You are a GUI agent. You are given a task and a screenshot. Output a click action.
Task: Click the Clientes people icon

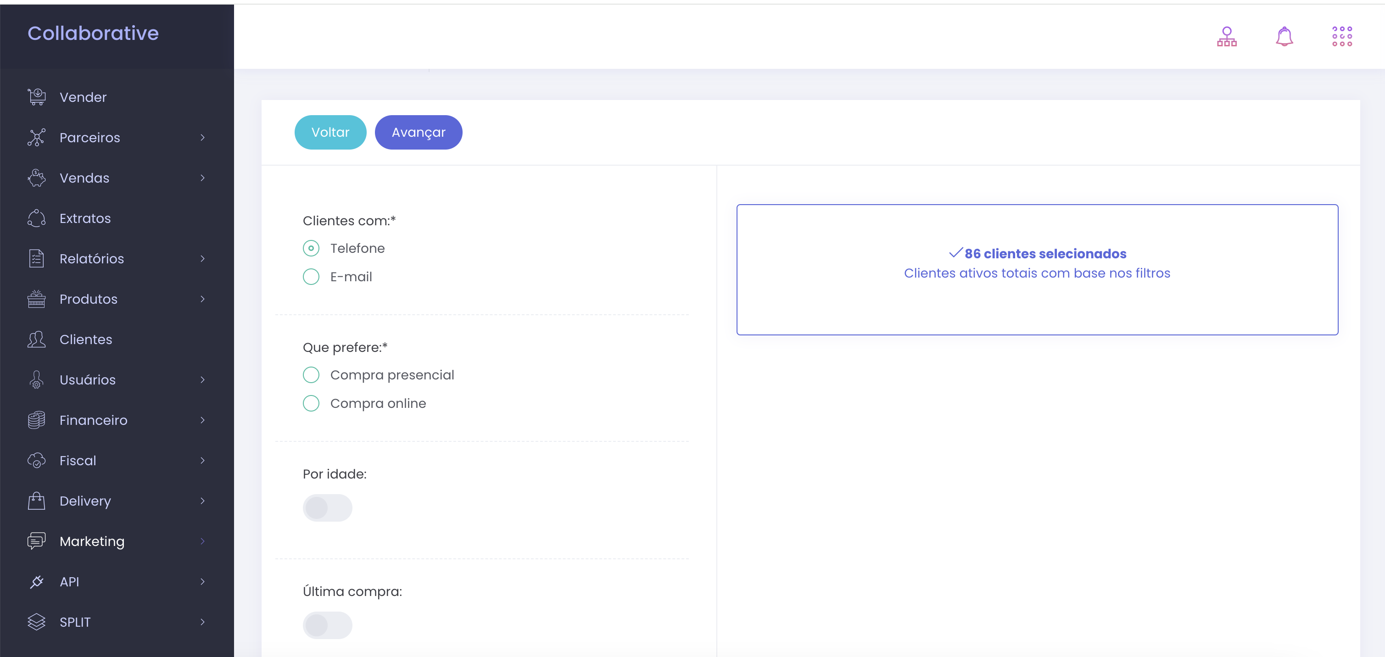point(37,339)
